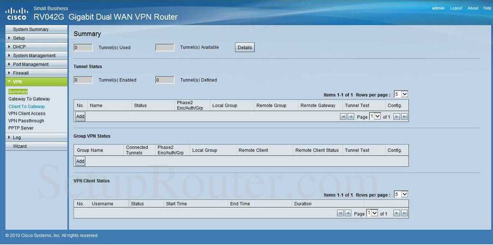Click the Logout link

456,8
